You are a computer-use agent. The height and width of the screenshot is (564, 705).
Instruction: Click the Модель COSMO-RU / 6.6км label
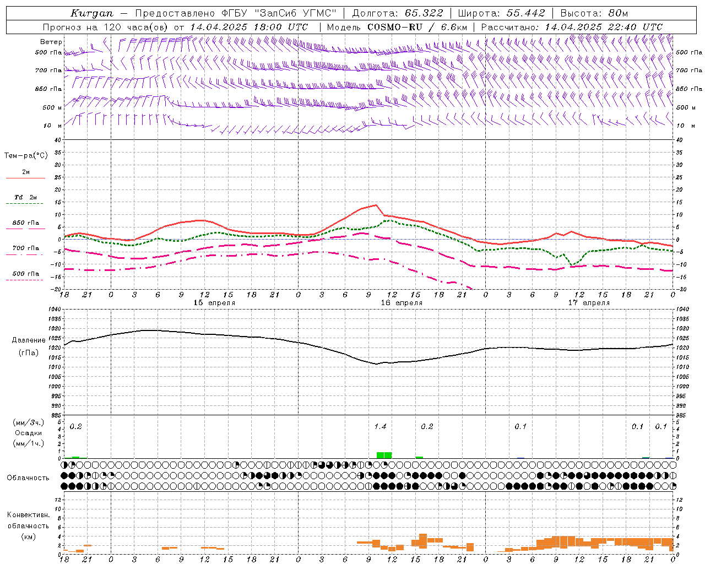[397, 27]
